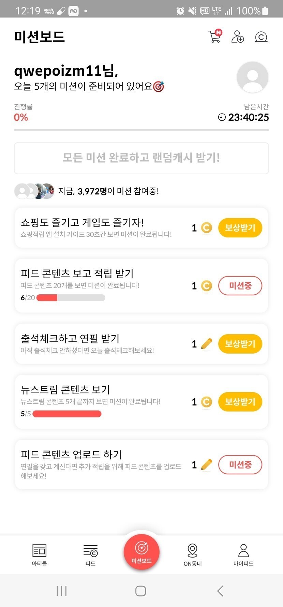
Task: Tap the participant avatars next to 3,972명
Action: [x=34, y=191]
